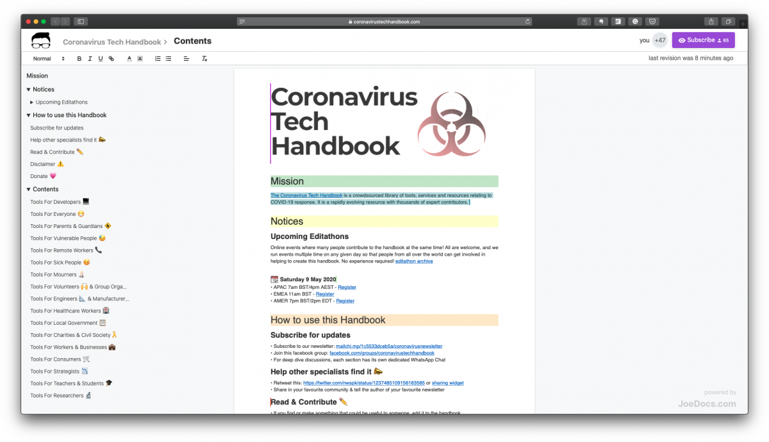Screen dimensions: 769x442
Task: Open the twitter status link
Action: pyautogui.click(x=364, y=383)
